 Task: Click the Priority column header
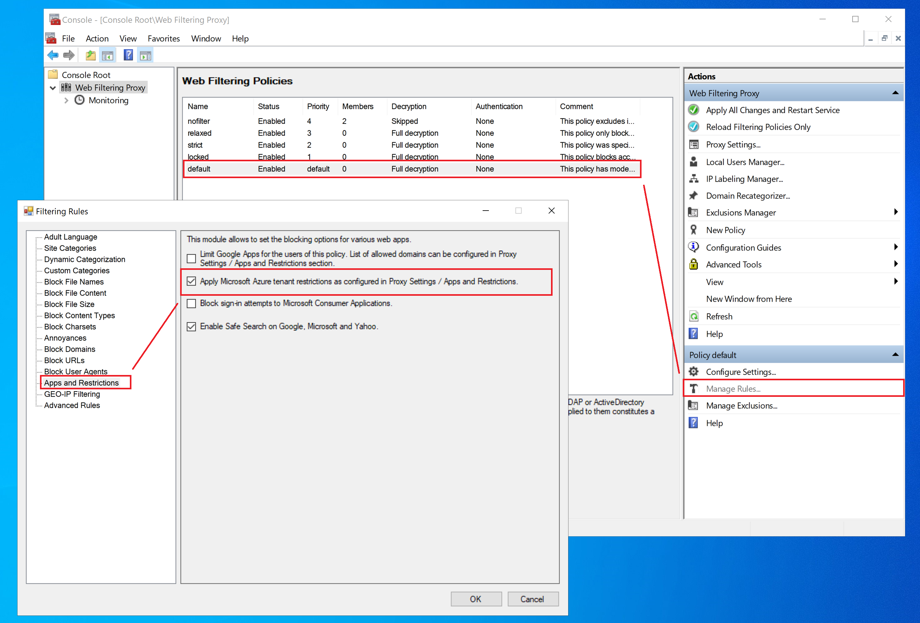(x=319, y=106)
